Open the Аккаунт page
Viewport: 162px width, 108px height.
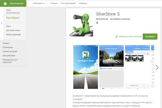click(6, 43)
